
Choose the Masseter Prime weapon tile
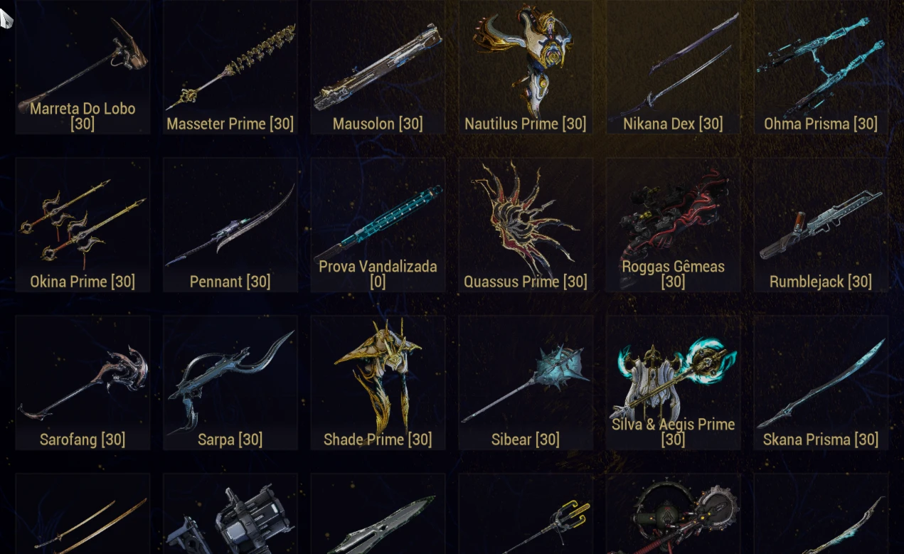pos(230,67)
